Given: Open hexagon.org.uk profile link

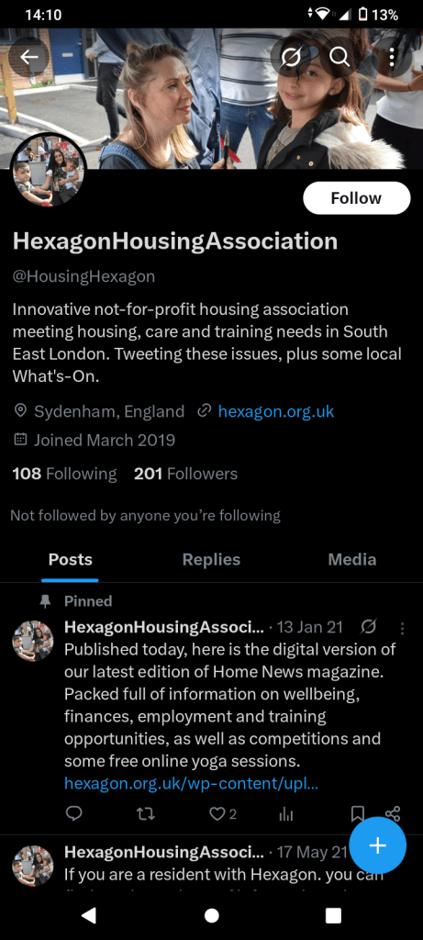Looking at the screenshot, I should coord(276,411).
